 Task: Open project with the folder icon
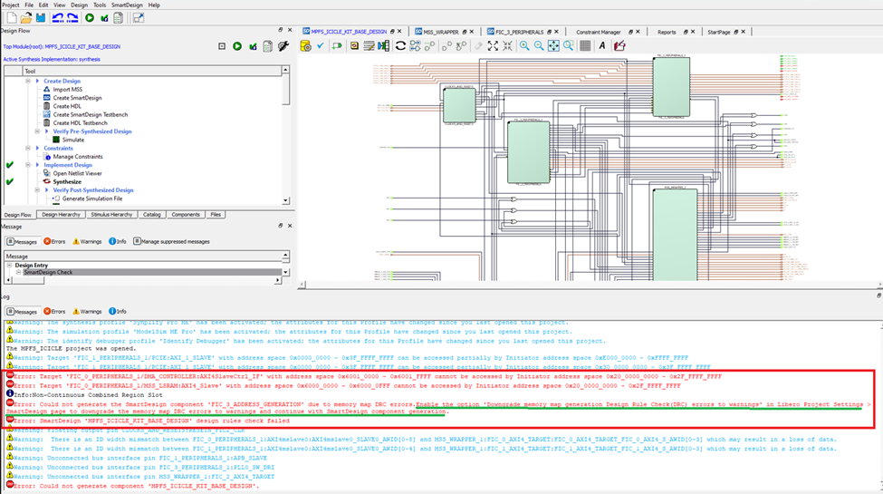[26, 18]
